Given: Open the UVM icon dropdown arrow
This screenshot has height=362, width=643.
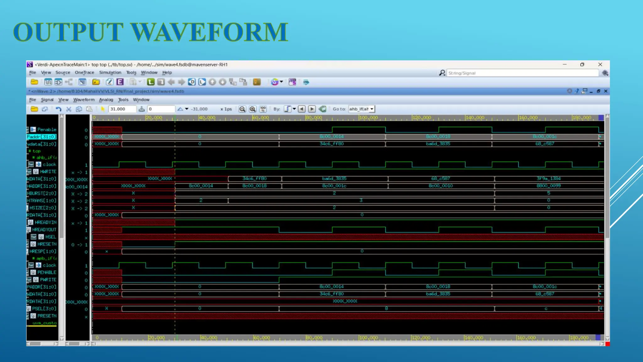Looking at the screenshot, I should coord(281,82).
